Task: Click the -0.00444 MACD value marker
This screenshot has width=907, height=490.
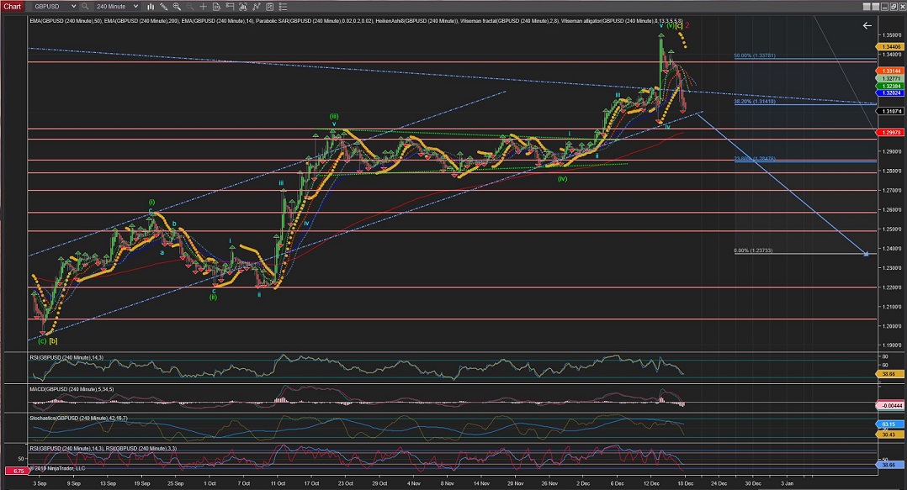Action: [891, 406]
